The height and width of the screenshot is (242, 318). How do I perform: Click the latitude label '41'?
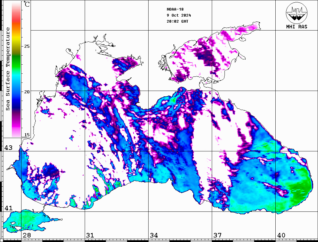[x=8, y=208]
